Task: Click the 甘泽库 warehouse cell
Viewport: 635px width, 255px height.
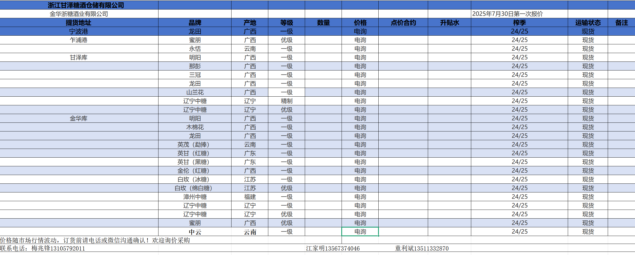Action: coord(79,58)
